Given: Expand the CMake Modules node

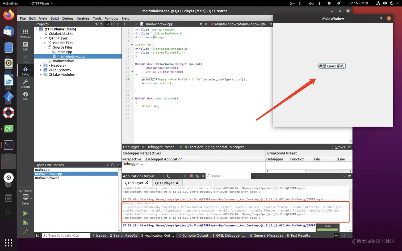Looking at the screenshot, I should click(x=41, y=74).
